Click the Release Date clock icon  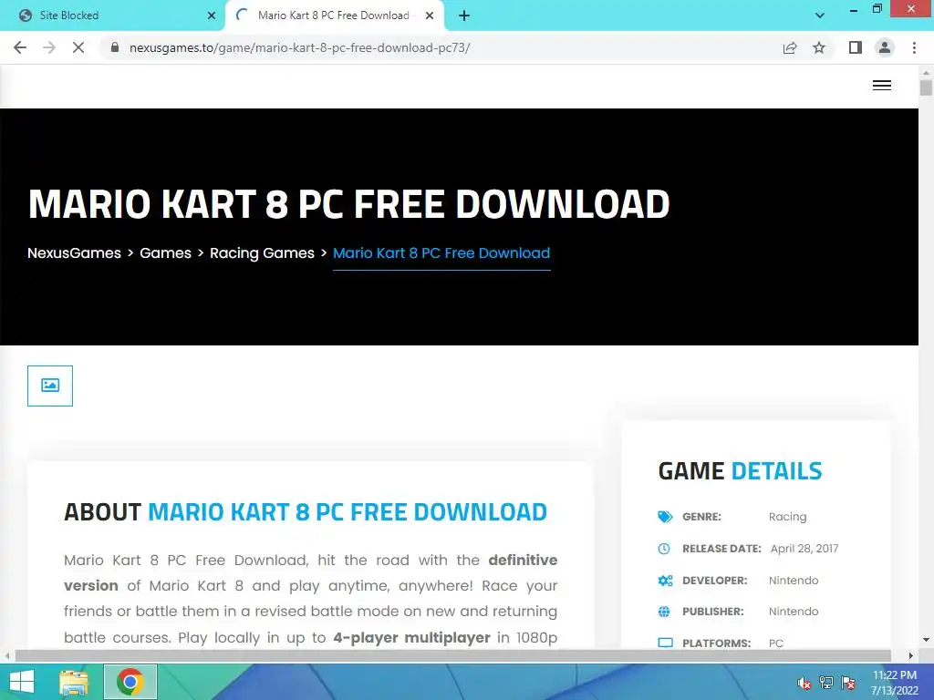point(664,549)
